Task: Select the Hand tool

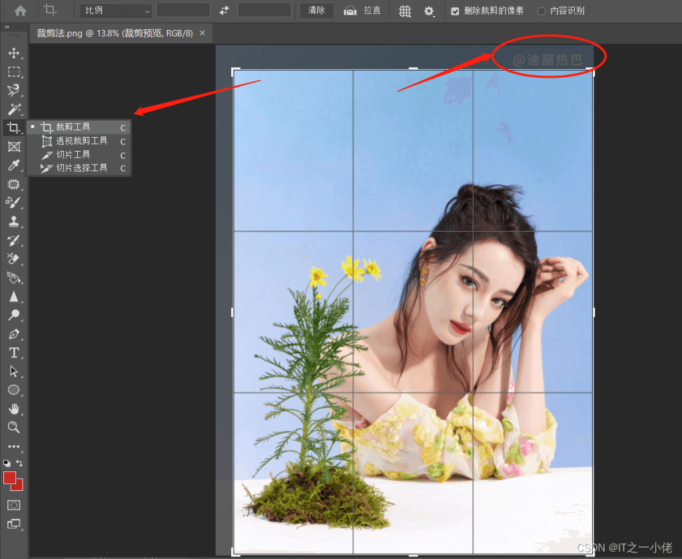Action: click(13, 409)
